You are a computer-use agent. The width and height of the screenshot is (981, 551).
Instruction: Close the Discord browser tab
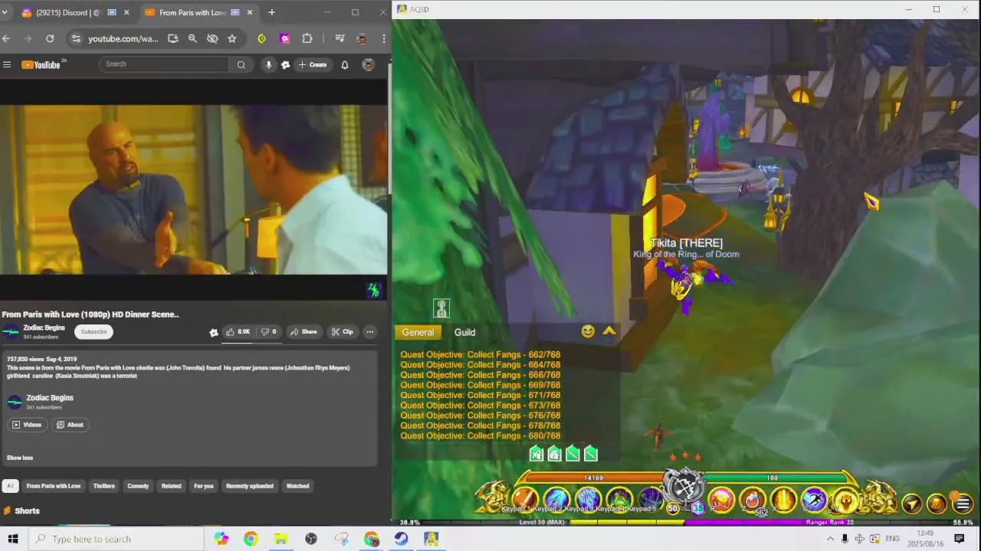pos(126,12)
